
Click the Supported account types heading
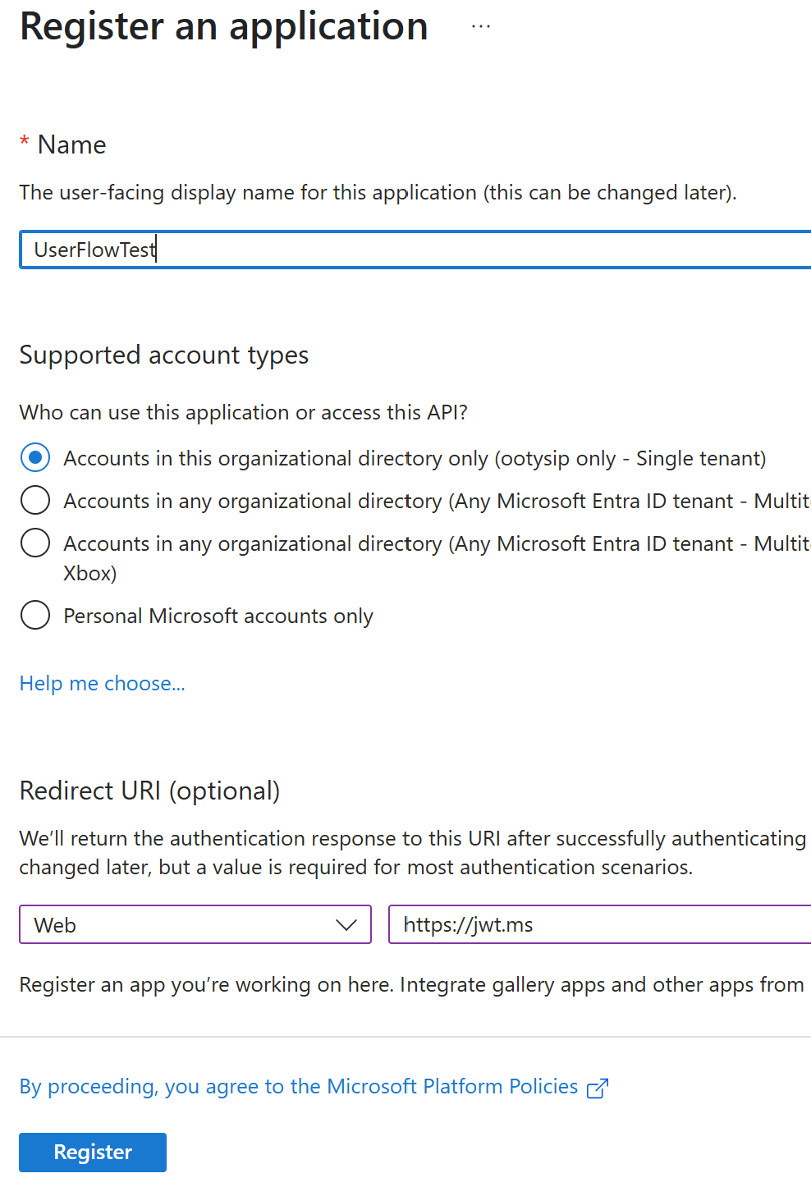click(164, 355)
